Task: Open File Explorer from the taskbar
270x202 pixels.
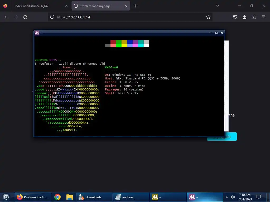Action: tap(70, 197)
